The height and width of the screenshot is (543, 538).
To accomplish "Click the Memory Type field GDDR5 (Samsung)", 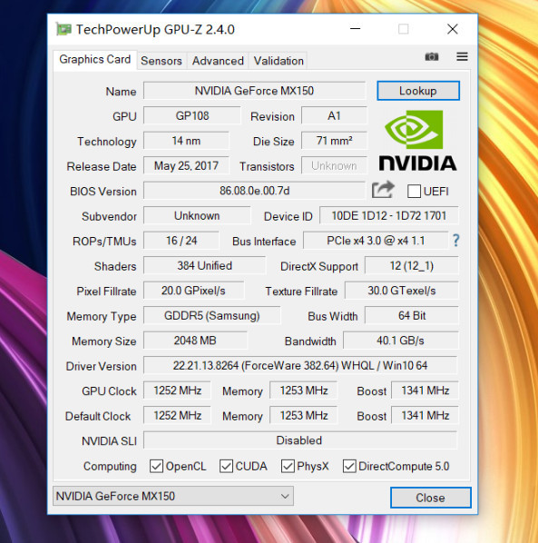I will coord(211,315).
